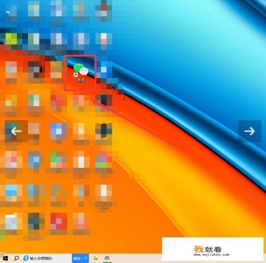Go to previous image with left arrow
This screenshot has height=263, width=266.
click(x=16, y=131)
